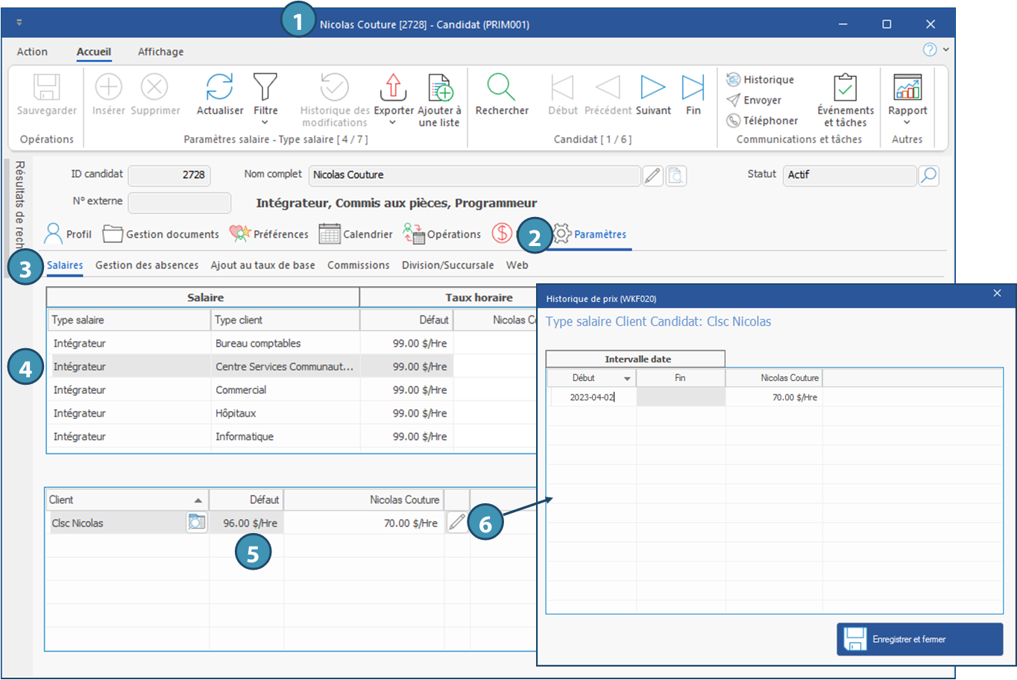
Task: Add candidate using Ajouter à une liste
Action: tap(440, 88)
